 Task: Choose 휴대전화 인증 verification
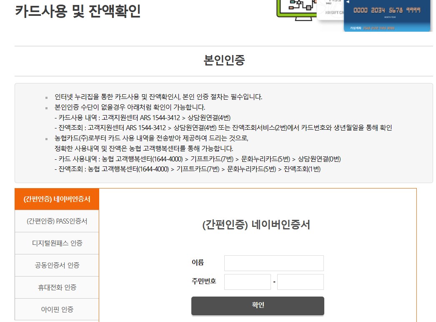point(57,287)
